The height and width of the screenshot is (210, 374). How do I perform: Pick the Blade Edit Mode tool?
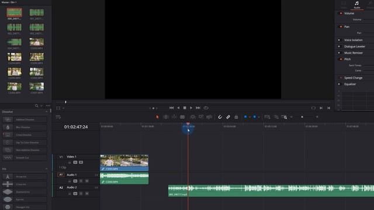click(x=182, y=117)
